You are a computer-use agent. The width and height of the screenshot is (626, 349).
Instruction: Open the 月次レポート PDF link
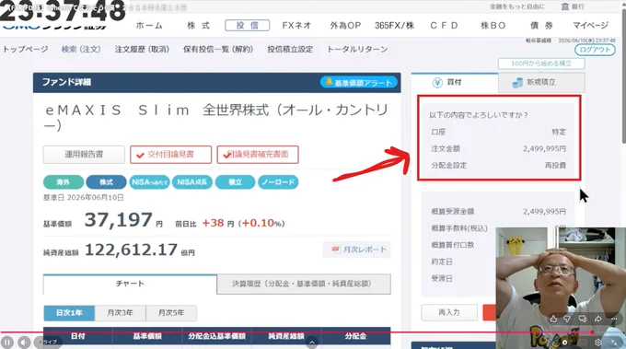click(357, 250)
